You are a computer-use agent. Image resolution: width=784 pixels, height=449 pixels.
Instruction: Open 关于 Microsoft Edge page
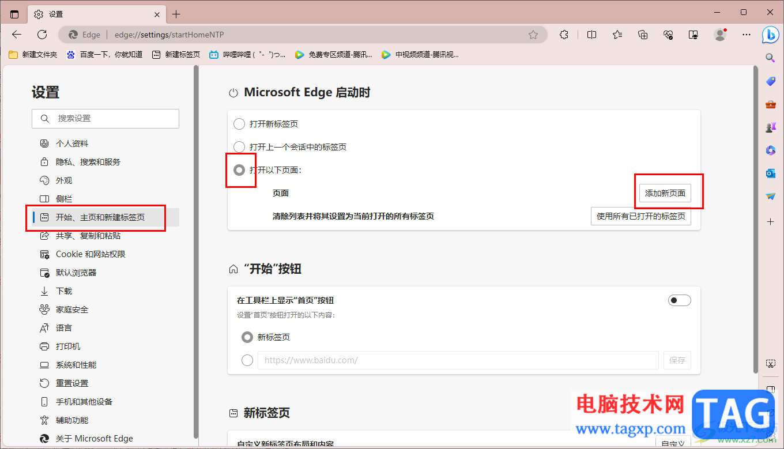point(105,439)
